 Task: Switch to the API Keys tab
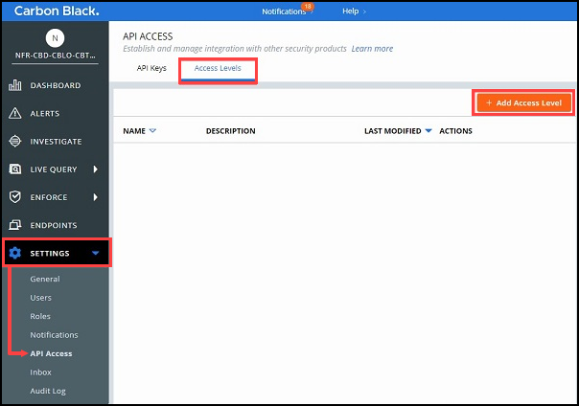coord(151,68)
